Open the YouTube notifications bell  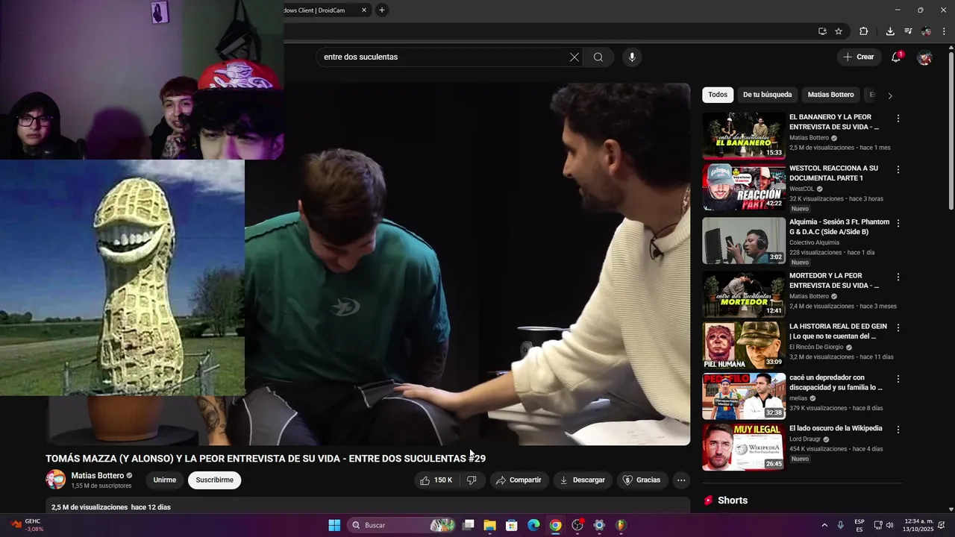click(x=896, y=57)
